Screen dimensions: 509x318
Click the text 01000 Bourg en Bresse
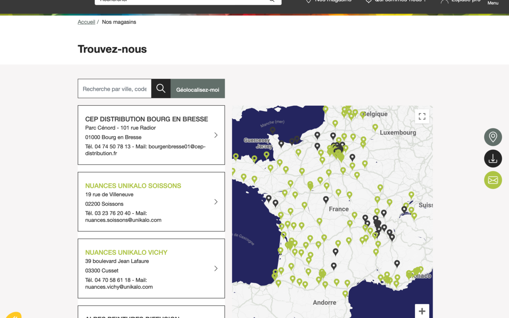(113, 137)
